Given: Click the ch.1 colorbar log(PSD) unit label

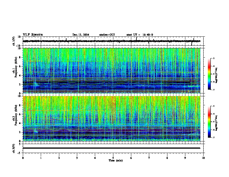Looking at the screenshot, I should [216, 75].
